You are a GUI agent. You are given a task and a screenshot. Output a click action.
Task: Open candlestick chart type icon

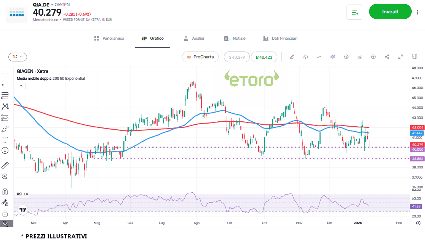click(x=333, y=57)
